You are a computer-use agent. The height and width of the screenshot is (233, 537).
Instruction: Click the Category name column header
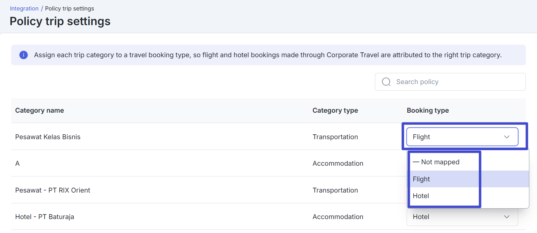point(39,111)
